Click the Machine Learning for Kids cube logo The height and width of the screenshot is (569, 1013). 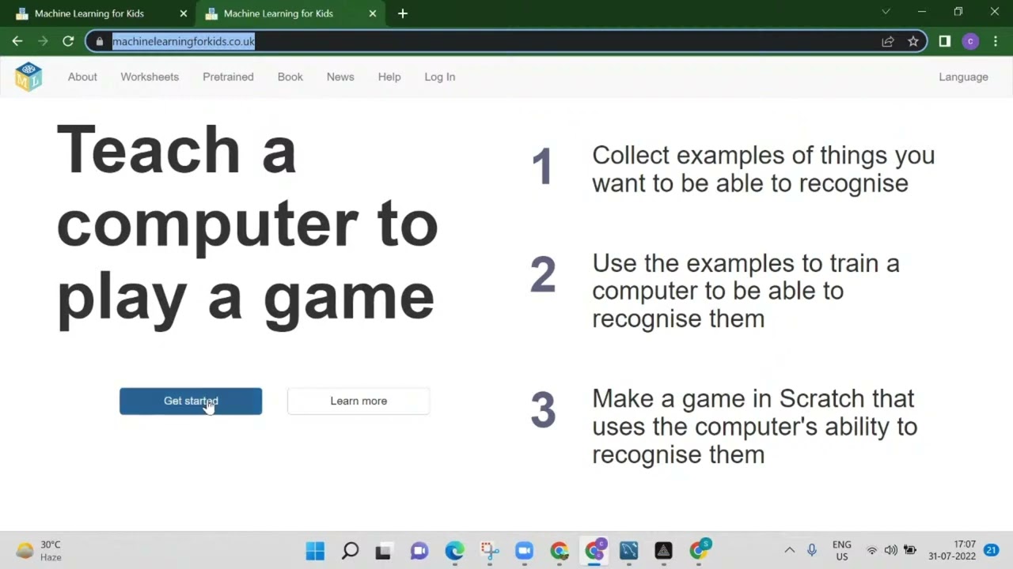point(28,77)
